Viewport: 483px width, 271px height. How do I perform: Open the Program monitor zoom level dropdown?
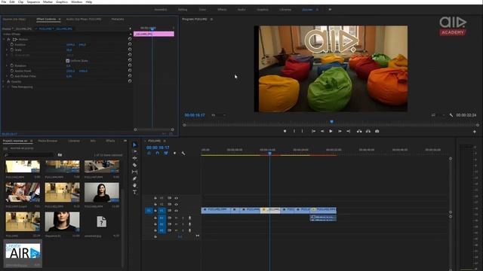tap(218, 115)
